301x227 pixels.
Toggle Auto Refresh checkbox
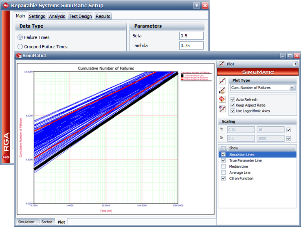click(x=233, y=99)
